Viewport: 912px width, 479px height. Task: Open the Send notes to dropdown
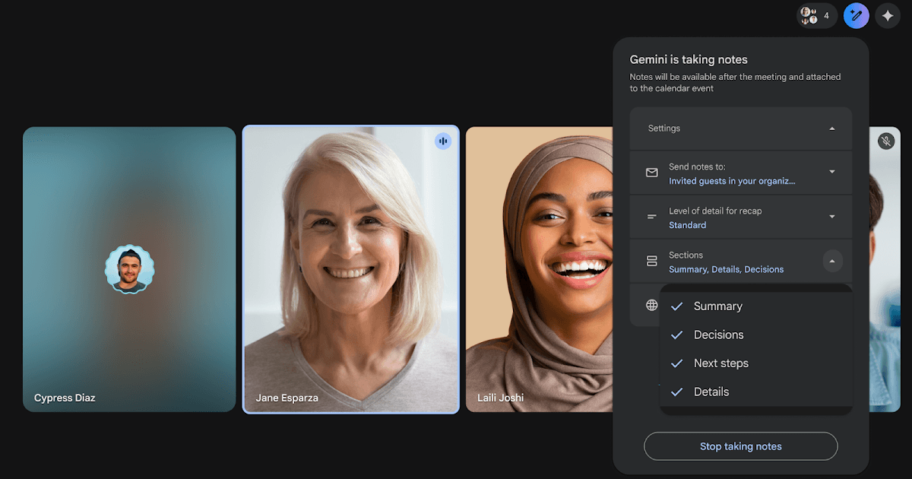point(831,173)
